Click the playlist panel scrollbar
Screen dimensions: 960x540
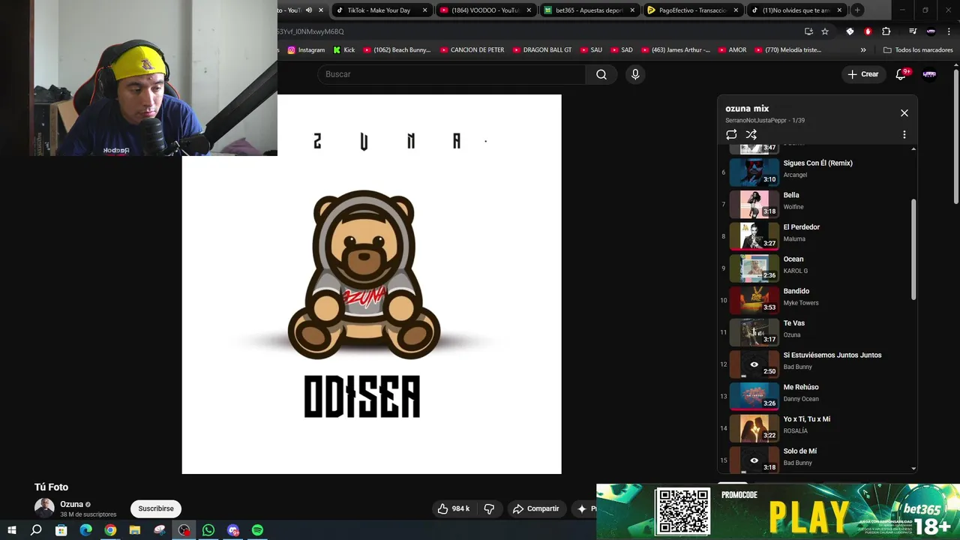(913, 250)
